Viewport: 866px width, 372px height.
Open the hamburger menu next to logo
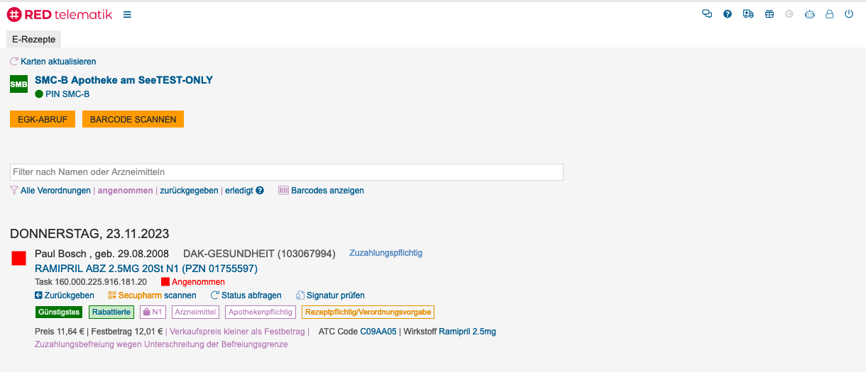(127, 14)
